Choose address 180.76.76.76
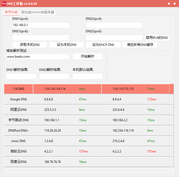179x177 pixels. tap(53, 162)
